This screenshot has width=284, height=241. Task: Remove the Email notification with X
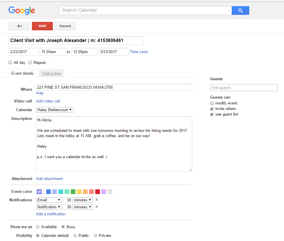pyautogui.click(x=97, y=200)
